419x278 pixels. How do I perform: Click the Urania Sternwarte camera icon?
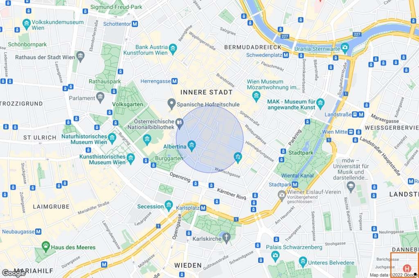(345, 48)
